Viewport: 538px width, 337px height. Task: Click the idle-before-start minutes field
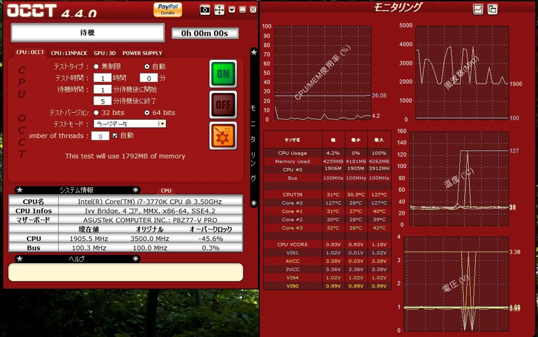point(102,90)
